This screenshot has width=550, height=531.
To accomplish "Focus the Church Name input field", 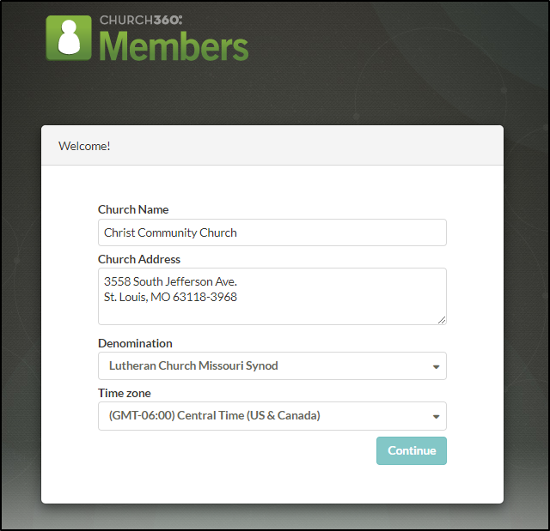I will pyautogui.click(x=272, y=232).
